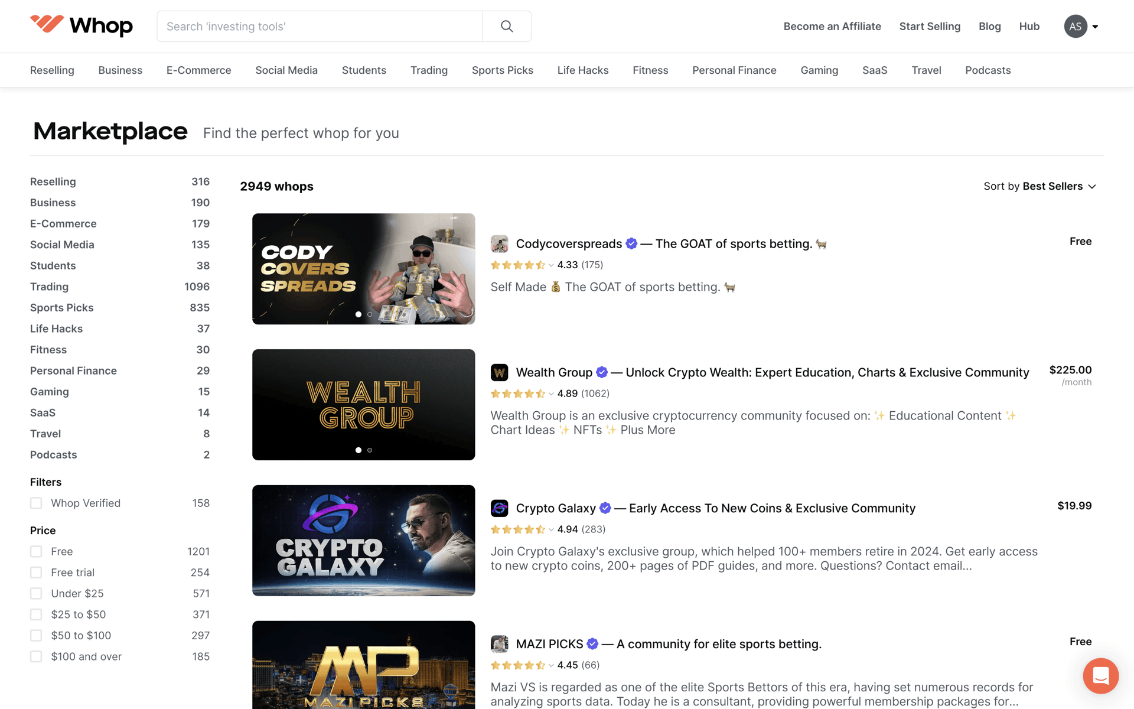Expand rating breakdown chevron for MAZI PICKS
This screenshot has height=709, width=1134.
tap(551, 666)
